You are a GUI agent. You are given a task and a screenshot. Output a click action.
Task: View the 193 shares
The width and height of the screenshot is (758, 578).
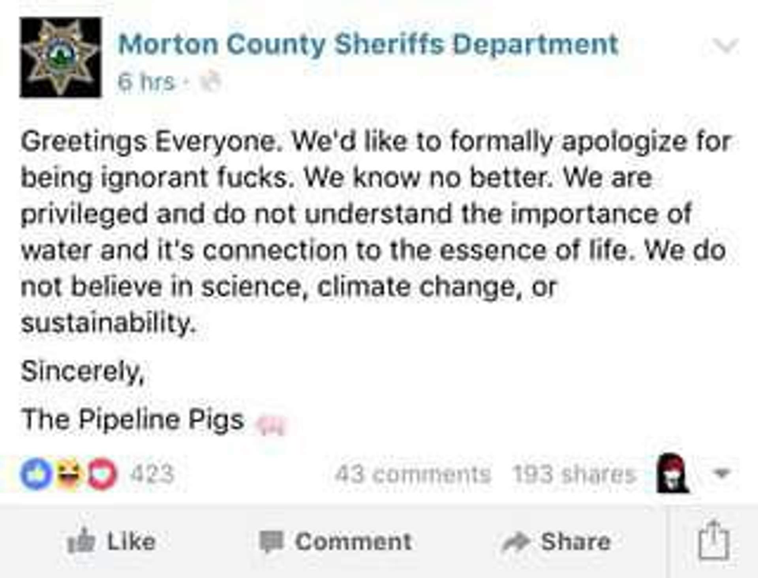pos(574,474)
